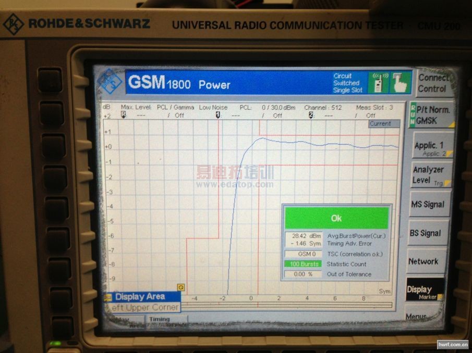Viewport: 472px width, 353px height.
Task: Click the Max. Level header label
Action: pyautogui.click(x=136, y=107)
